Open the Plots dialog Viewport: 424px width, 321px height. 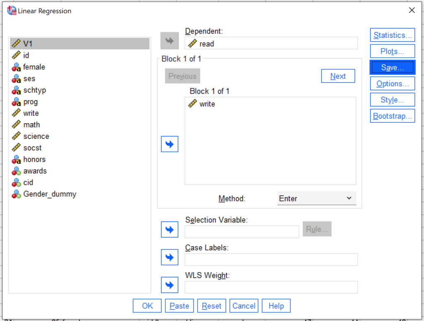(392, 51)
